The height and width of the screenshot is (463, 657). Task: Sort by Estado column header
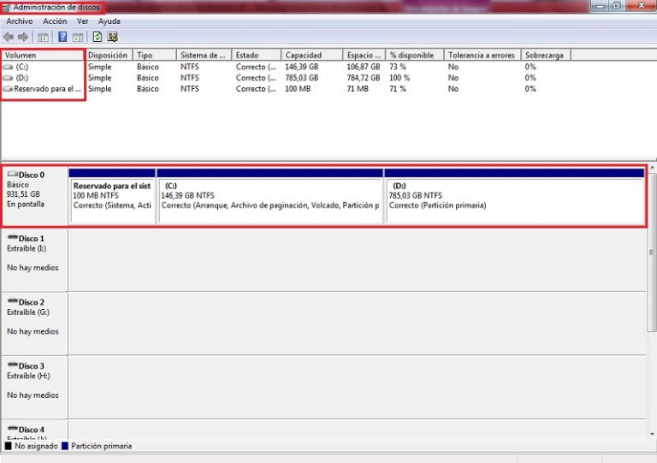click(x=256, y=55)
